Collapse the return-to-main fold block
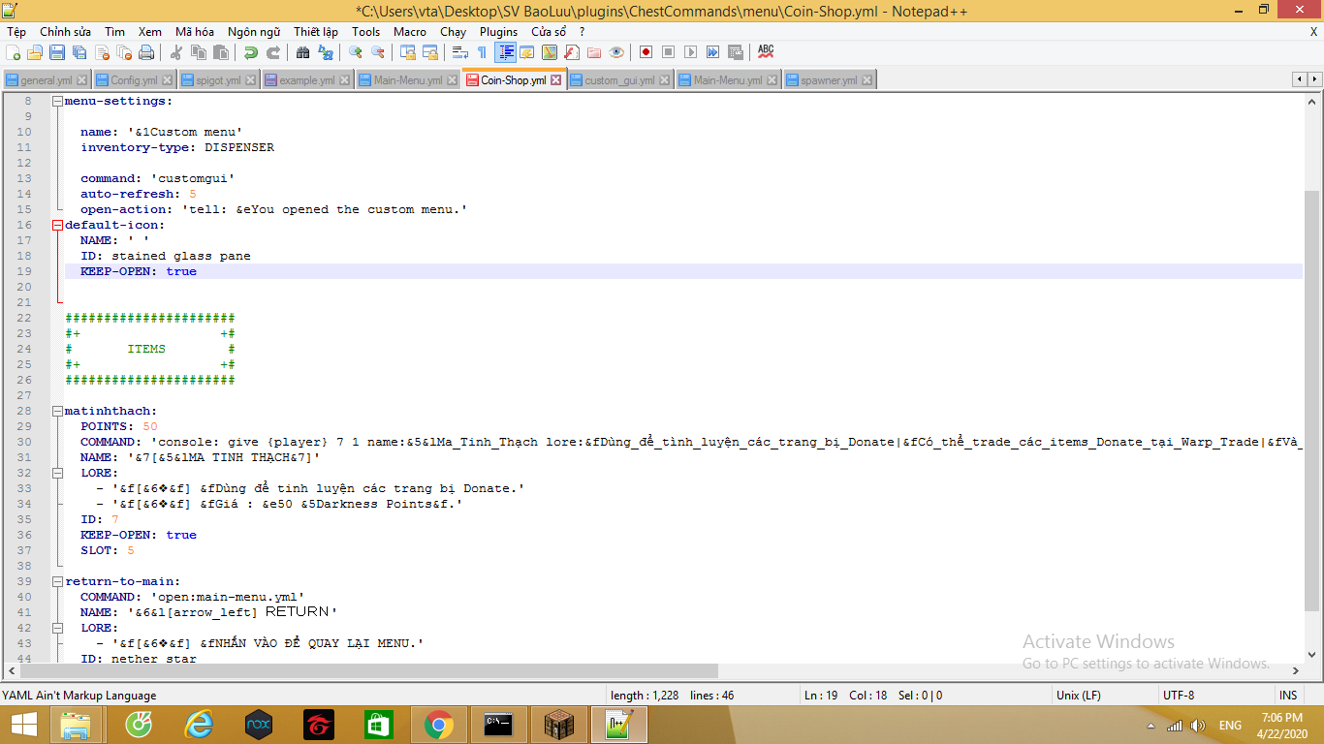 click(57, 581)
